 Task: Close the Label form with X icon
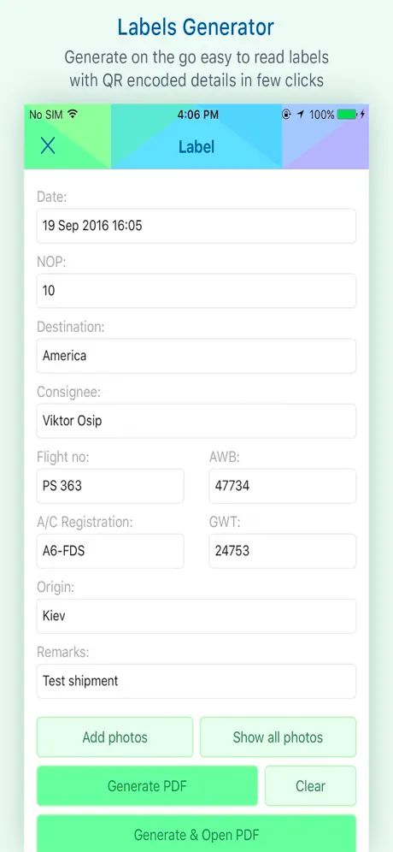pos(48,145)
